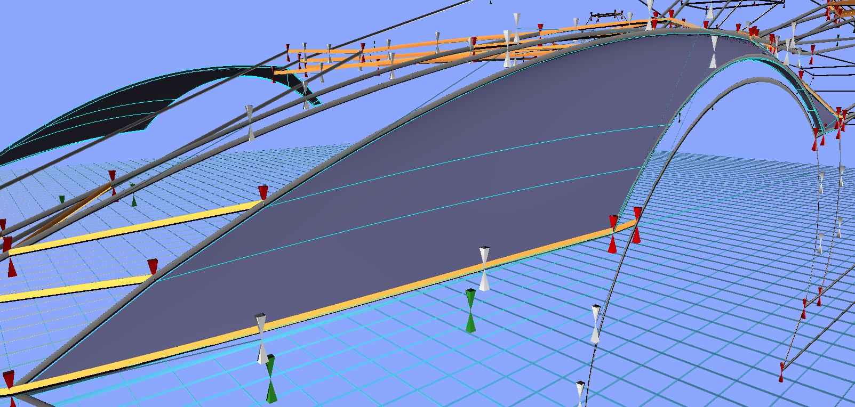Screen dimensions: 855x407
Task: Select white node marker at mid-span of orange edge beam
Action: click(x=484, y=269)
